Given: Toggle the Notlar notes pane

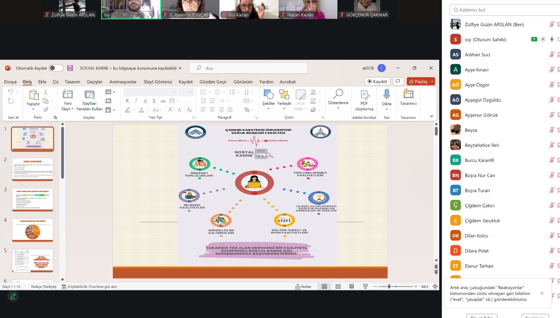Looking at the screenshot, I should click(x=303, y=287).
